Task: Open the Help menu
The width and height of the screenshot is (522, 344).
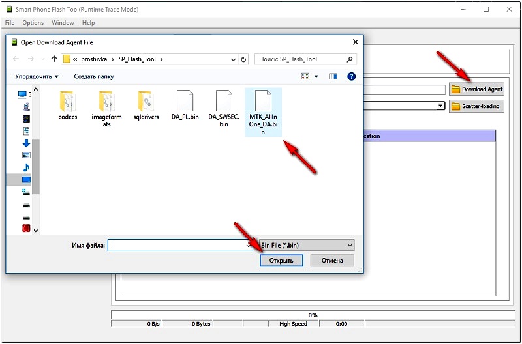Action: coord(89,23)
